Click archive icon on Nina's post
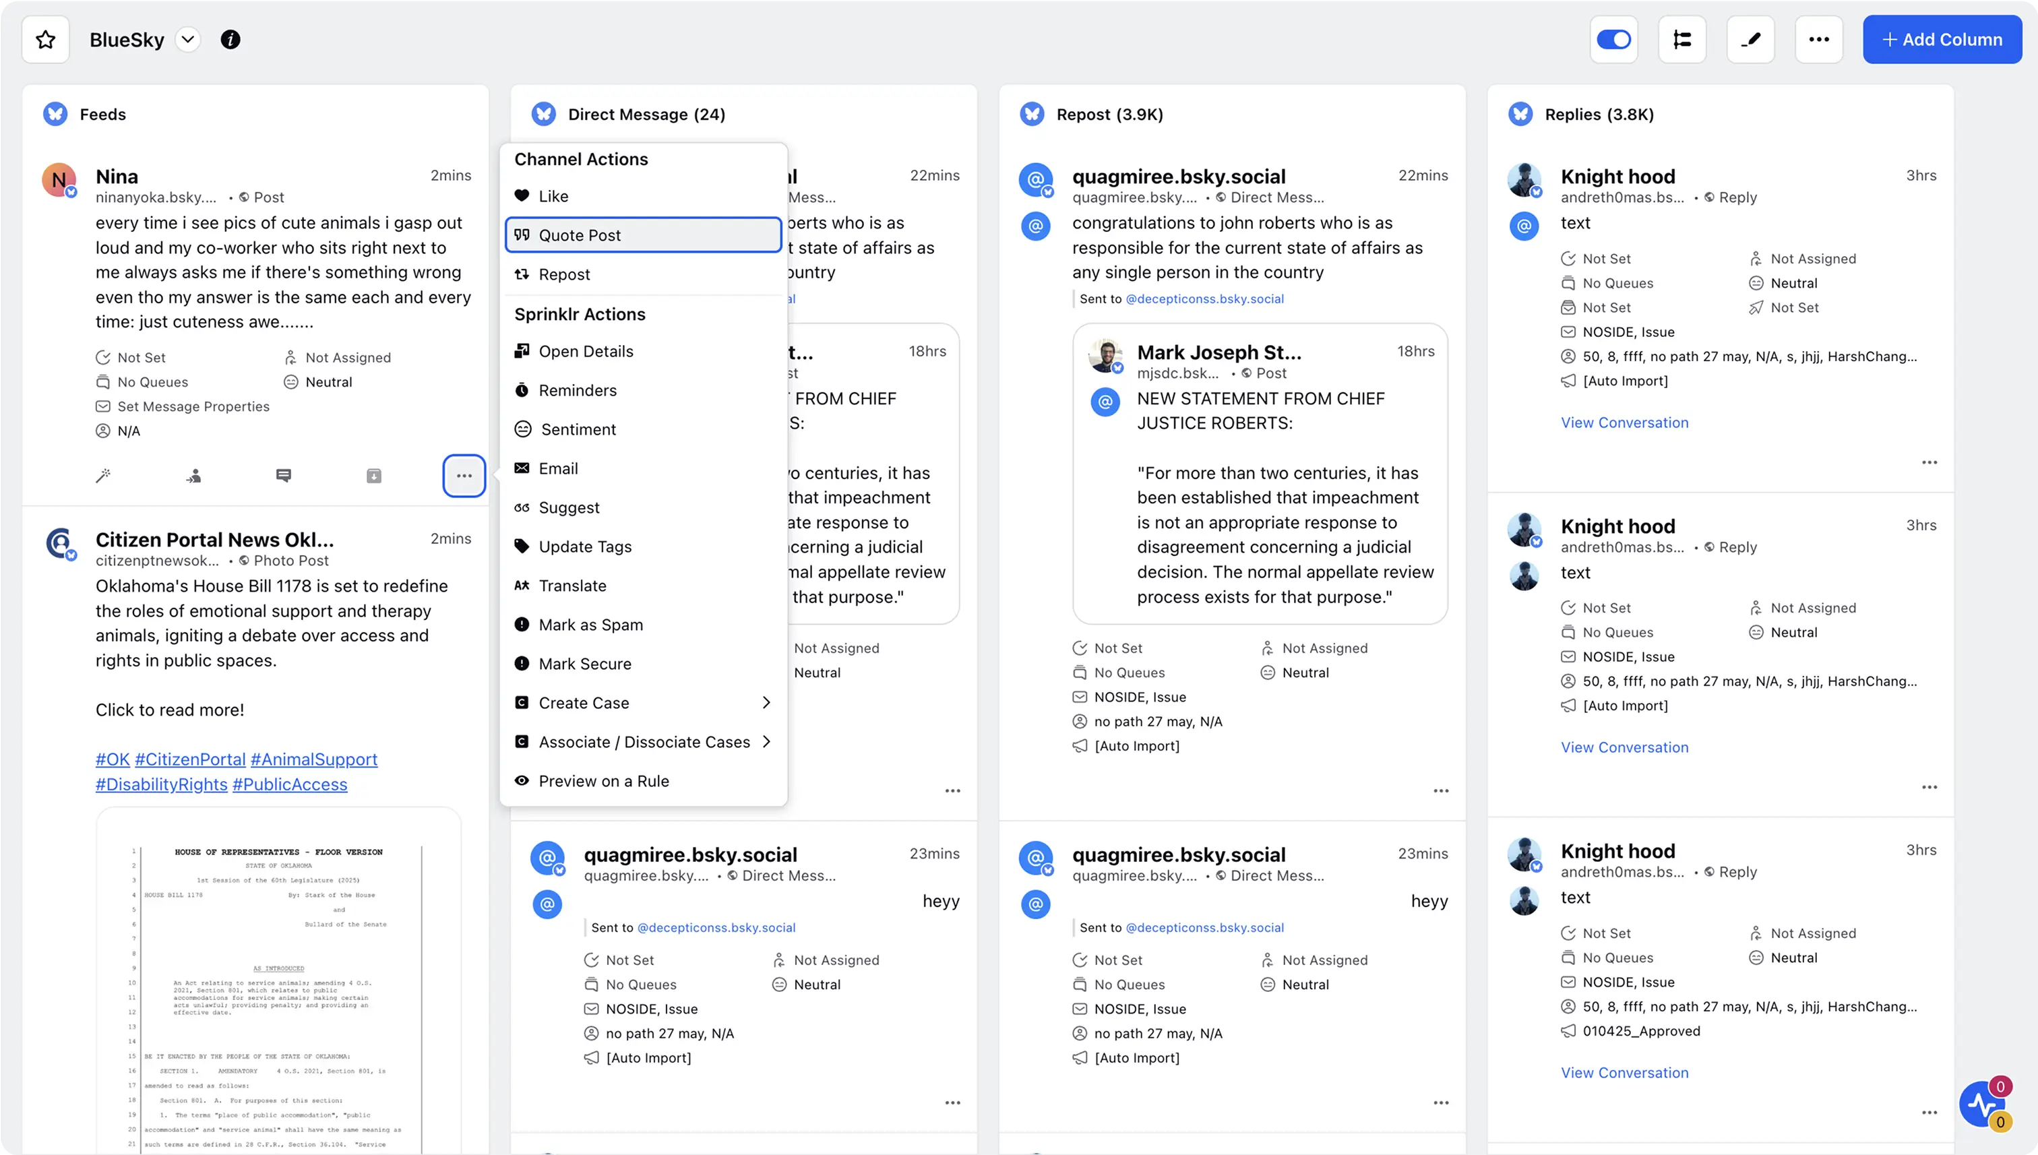This screenshot has height=1155, width=2038. (373, 476)
